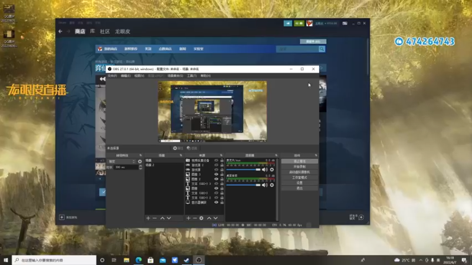This screenshot has width=472, height=265.
Task: Pop out the 混音器 dock panel
Action: 276,155
